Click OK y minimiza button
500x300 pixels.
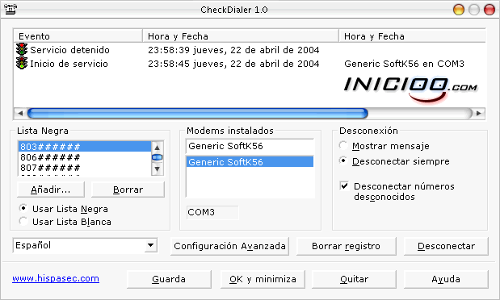pos(263,279)
